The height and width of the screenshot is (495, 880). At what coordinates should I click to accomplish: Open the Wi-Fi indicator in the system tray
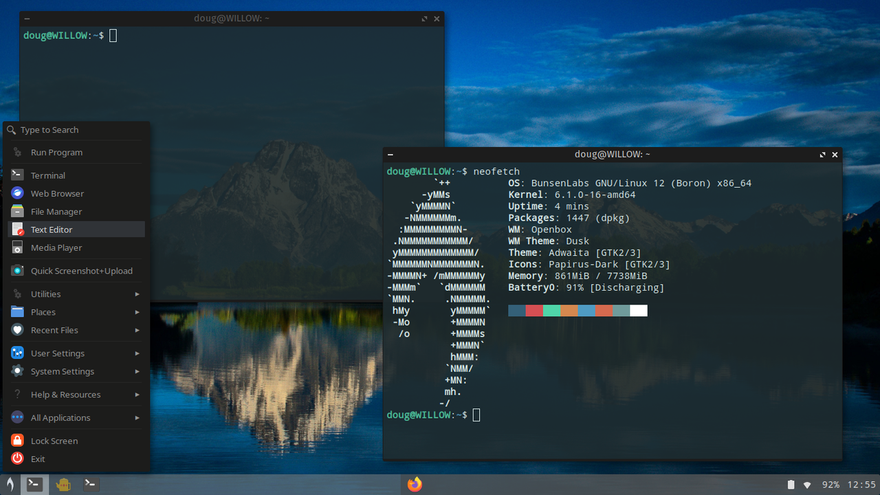pyautogui.click(x=808, y=484)
